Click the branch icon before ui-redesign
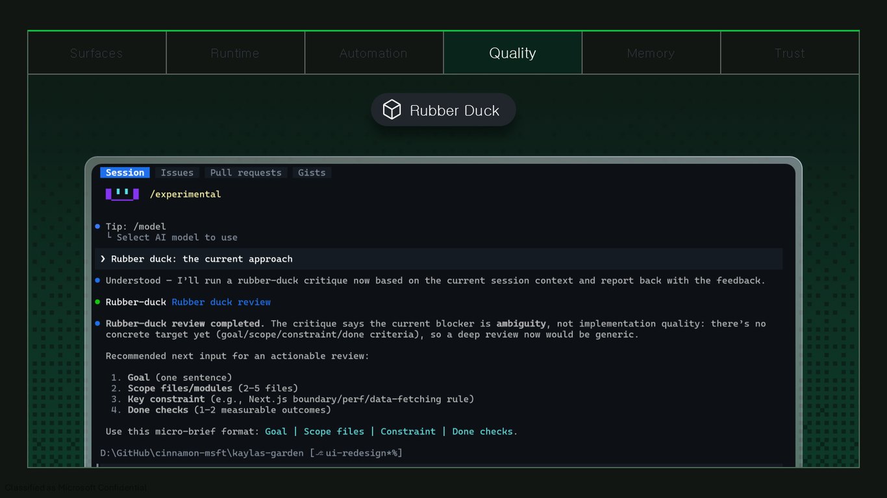The height and width of the screenshot is (498, 887). tap(319, 453)
